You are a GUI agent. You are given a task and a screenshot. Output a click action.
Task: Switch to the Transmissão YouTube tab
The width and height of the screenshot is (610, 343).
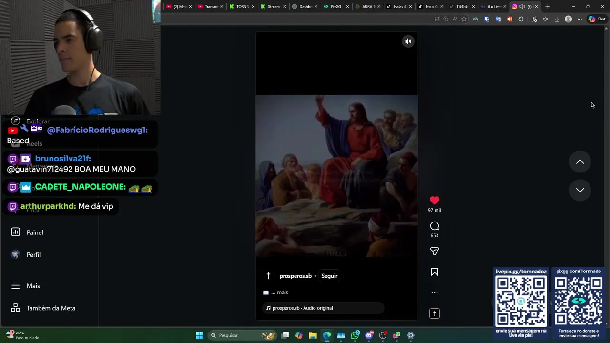(x=210, y=6)
